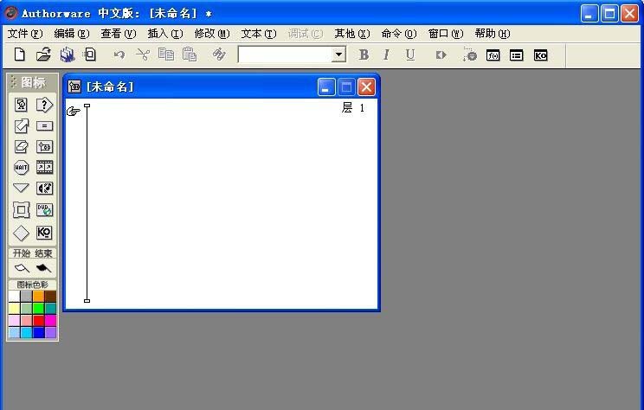Viewport: 644px width, 410px height.
Task: Open the 插入(I) menu
Action: tap(165, 34)
